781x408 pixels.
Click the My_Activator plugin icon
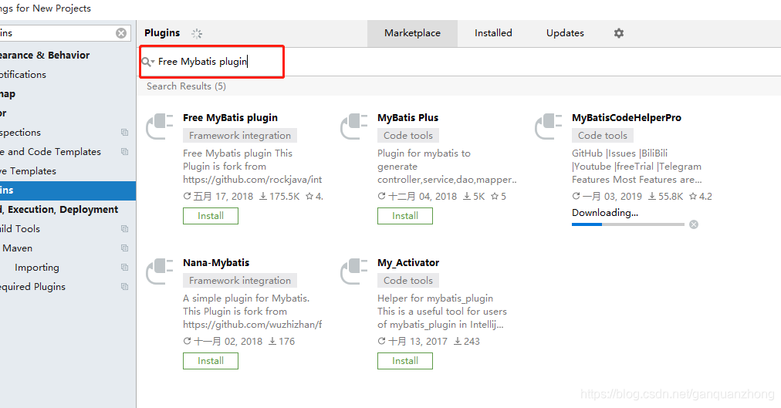[x=353, y=271]
